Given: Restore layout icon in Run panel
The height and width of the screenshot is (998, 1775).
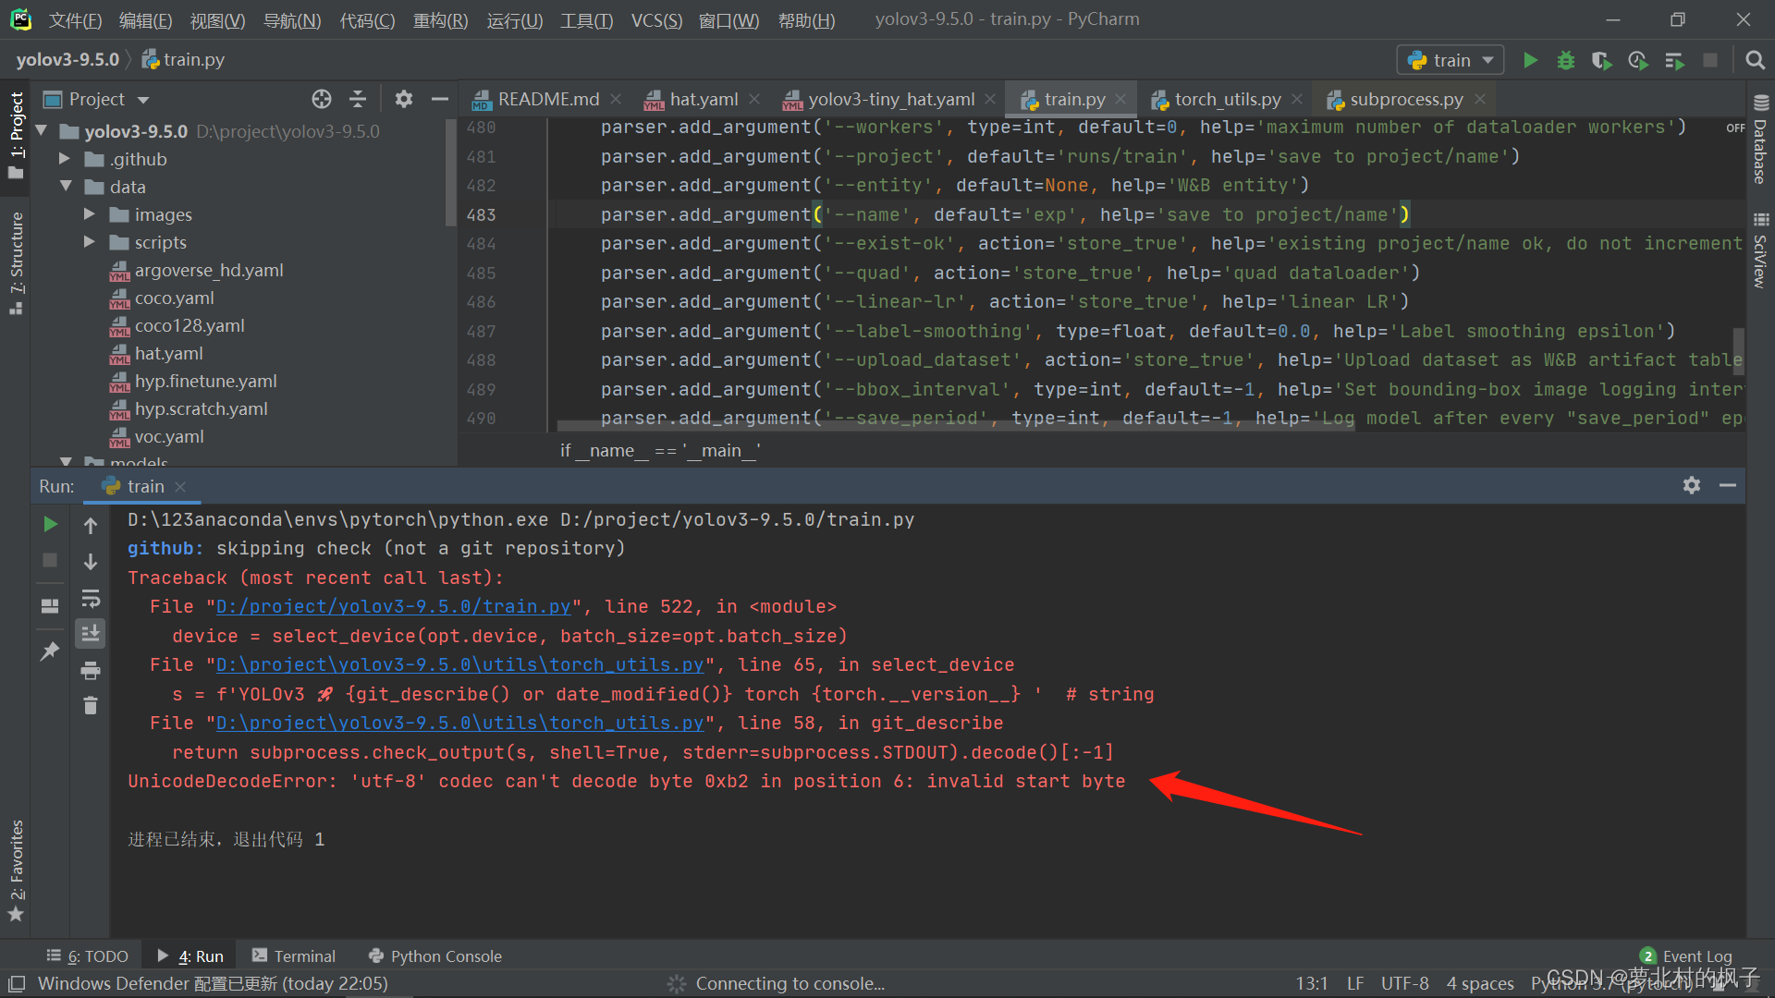Looking at the screenshot, I should pos(51,606).
